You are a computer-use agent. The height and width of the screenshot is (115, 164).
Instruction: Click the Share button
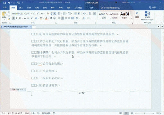pos(152,8)
